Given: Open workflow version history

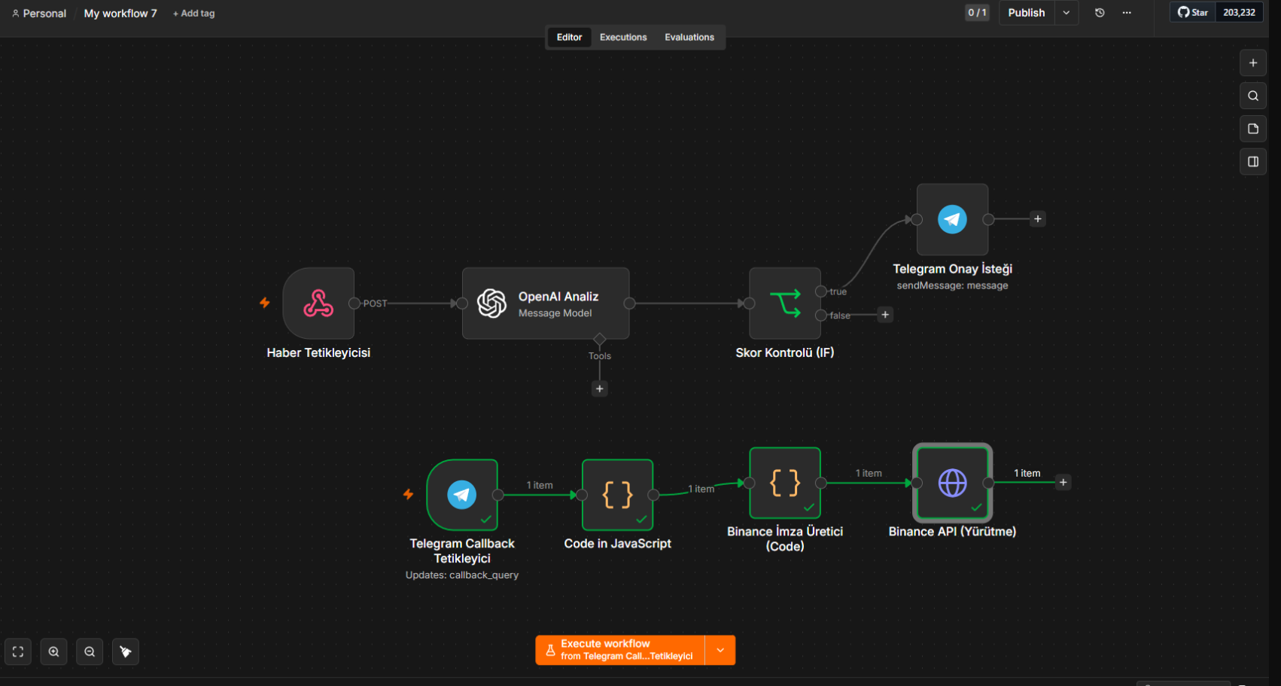Looking at the screenshot, I should [x=1100, y=13].
